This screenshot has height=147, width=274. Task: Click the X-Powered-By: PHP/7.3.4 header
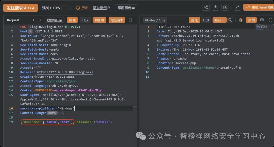[178, 45]
